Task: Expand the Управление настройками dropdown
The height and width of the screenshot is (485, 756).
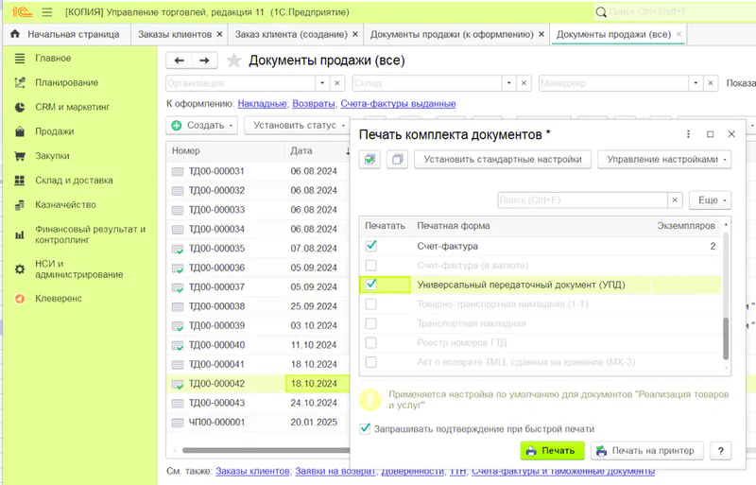Action: pyautogui.click(x=664, y=160)
